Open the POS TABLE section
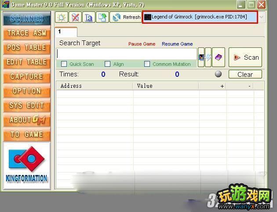Screen dimensions: 277x212 (27, 47)
